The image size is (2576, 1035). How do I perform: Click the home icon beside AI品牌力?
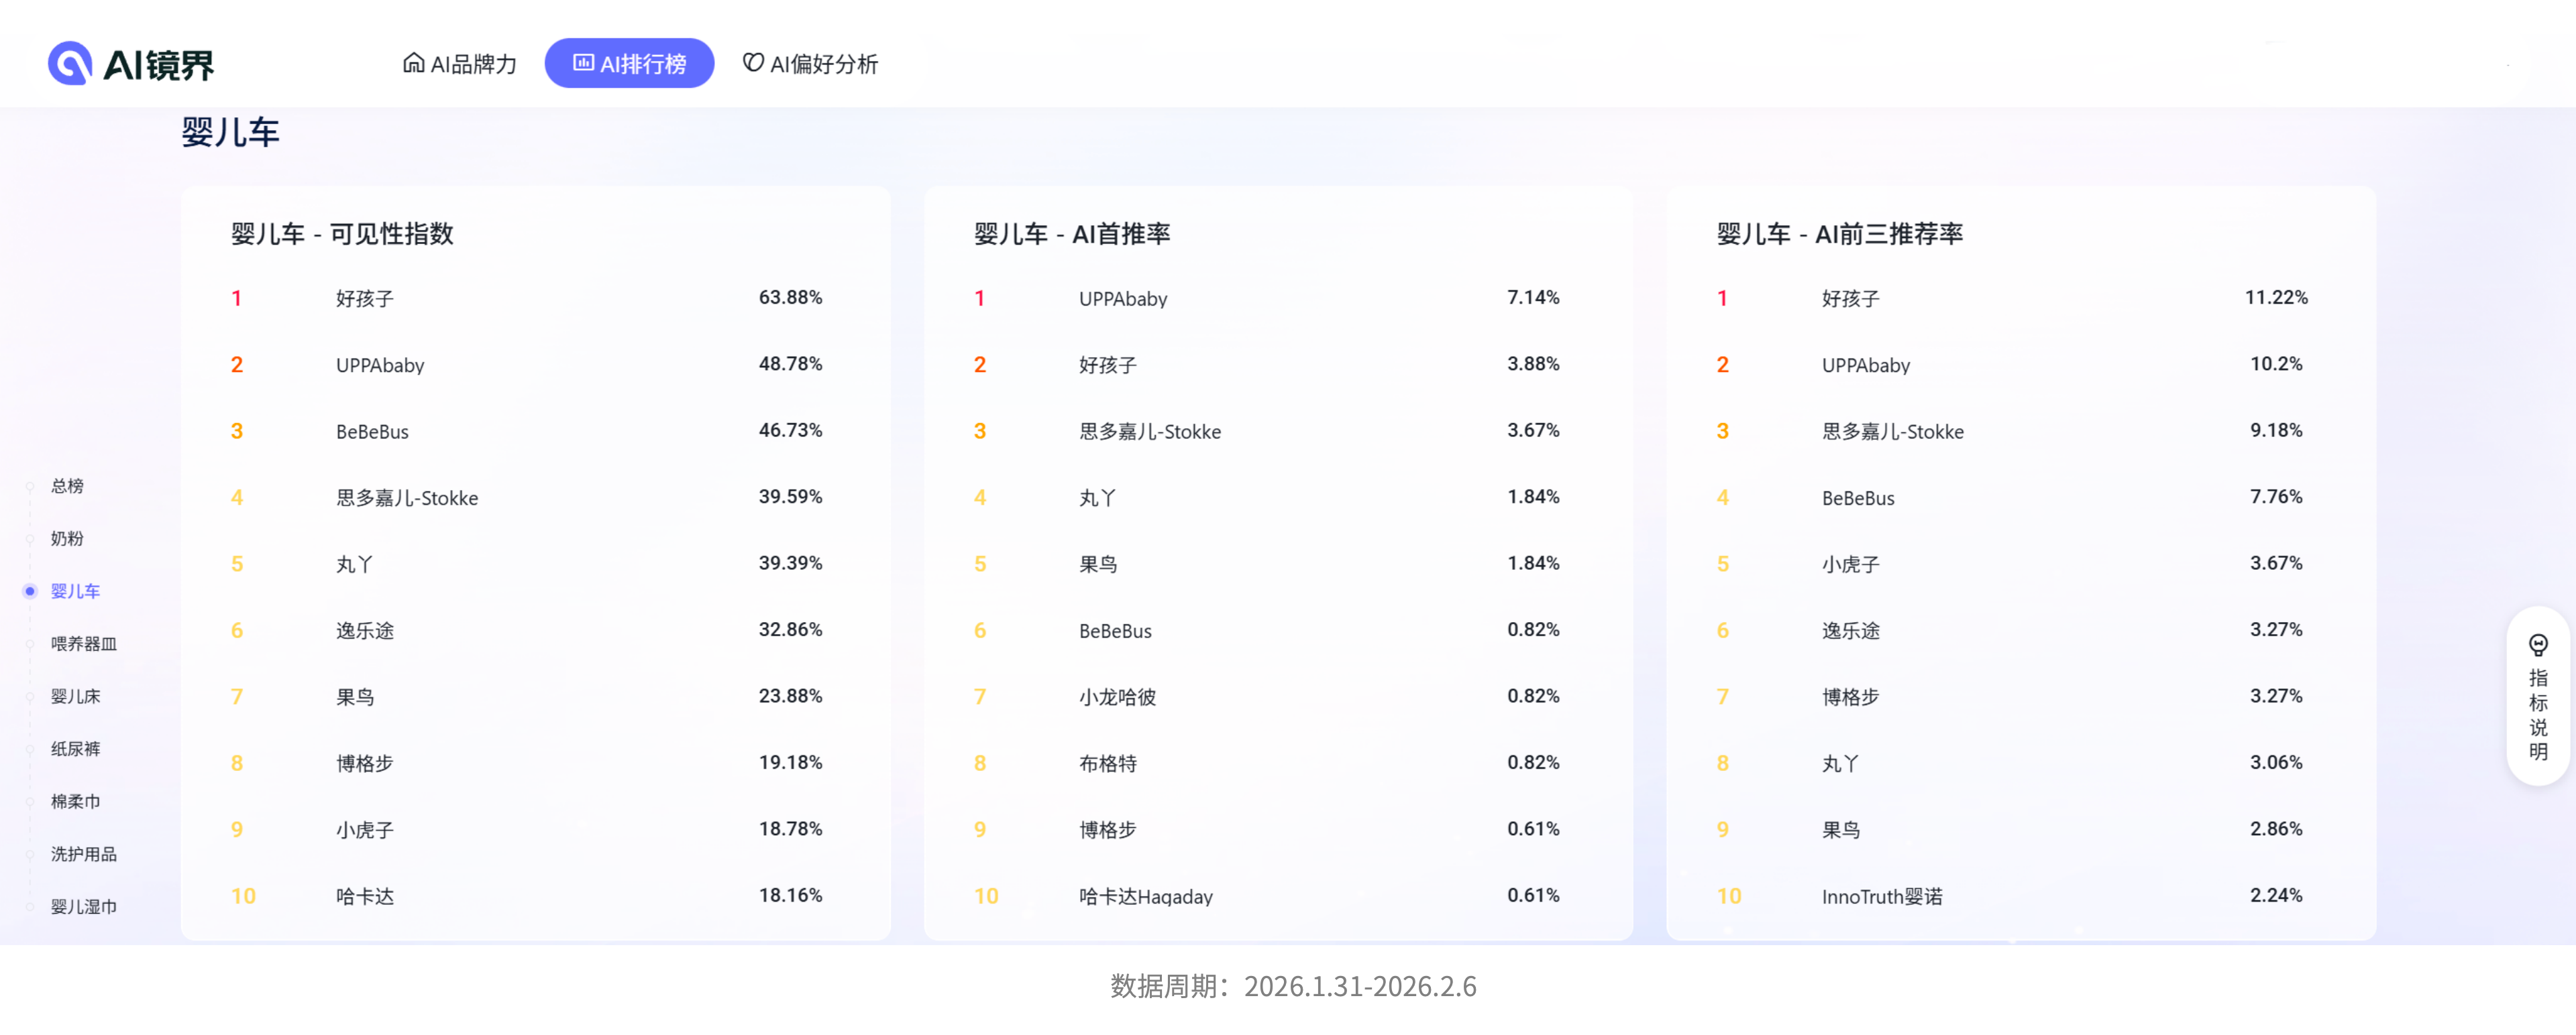click(x=413, y=63)
